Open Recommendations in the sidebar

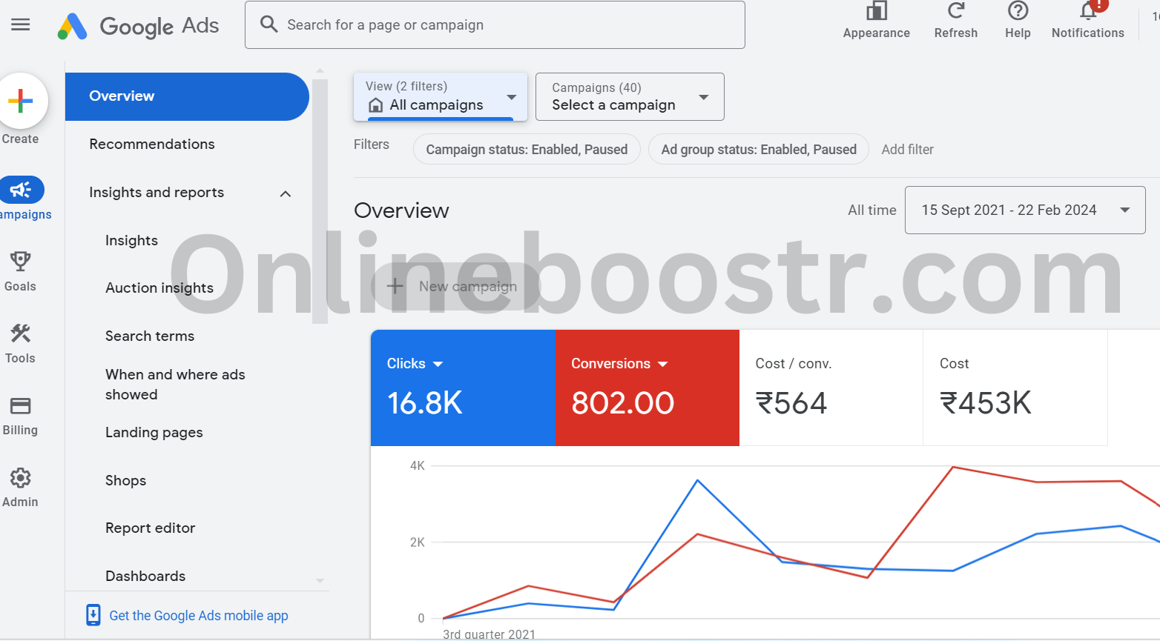pos(152,145)
